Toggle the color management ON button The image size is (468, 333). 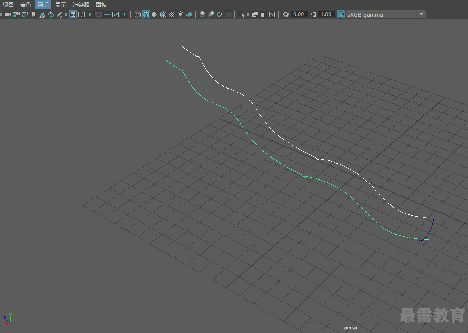341,14
